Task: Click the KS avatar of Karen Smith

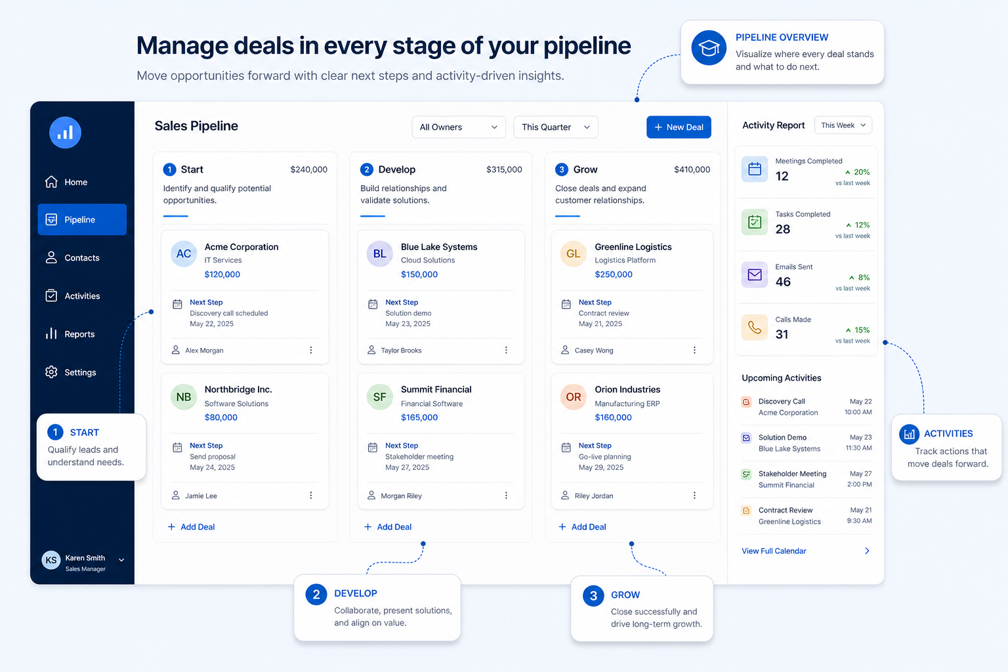Action: coord(51,560)
